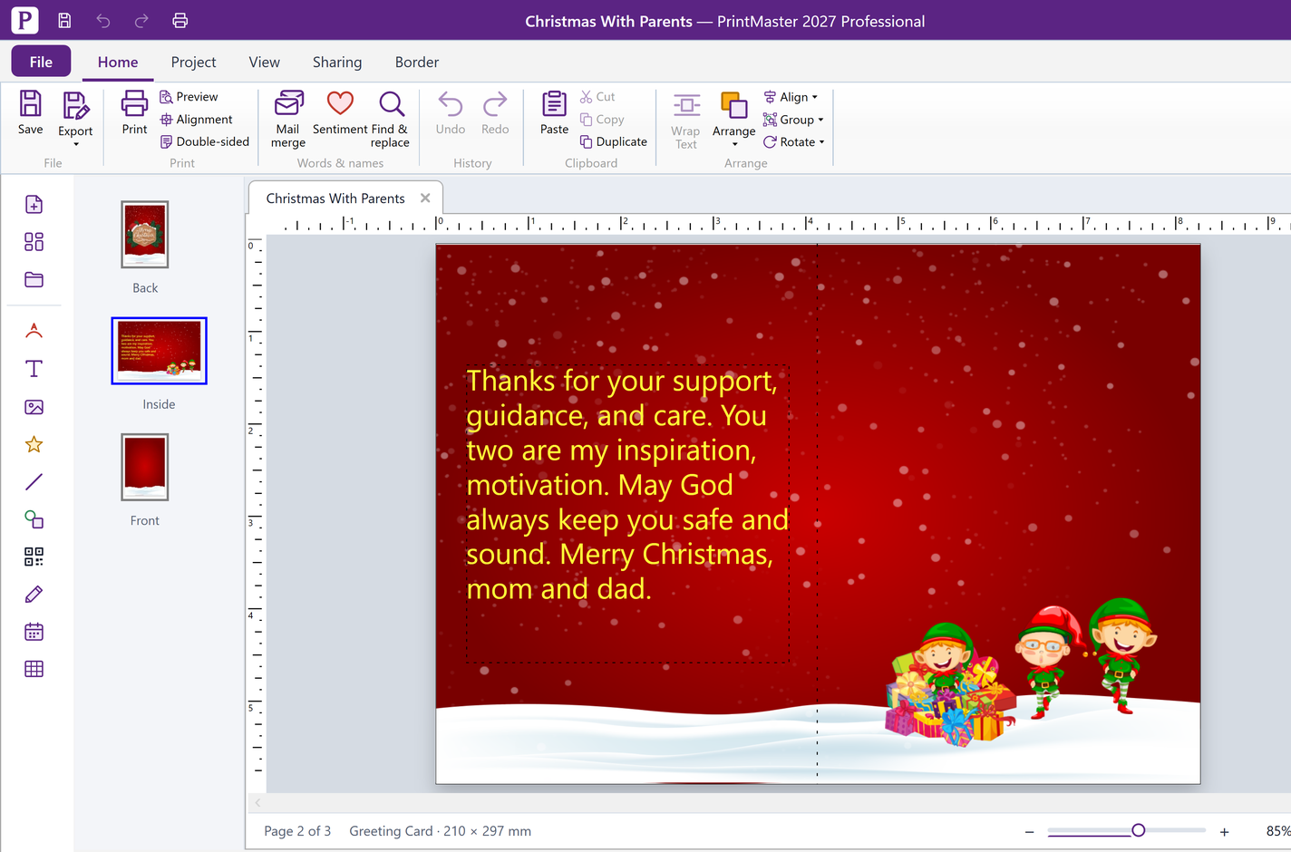Click the quick print icon in title bar
This screenshot has height=852, width=1291.
click(180, 20)
